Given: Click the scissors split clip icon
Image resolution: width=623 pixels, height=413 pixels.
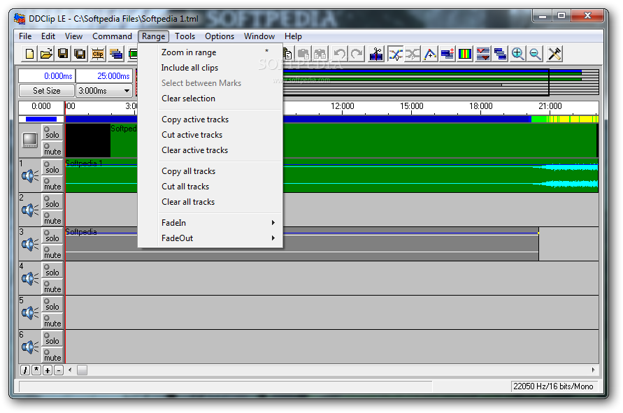Looking at the screenshot, I should coord(376,54).
